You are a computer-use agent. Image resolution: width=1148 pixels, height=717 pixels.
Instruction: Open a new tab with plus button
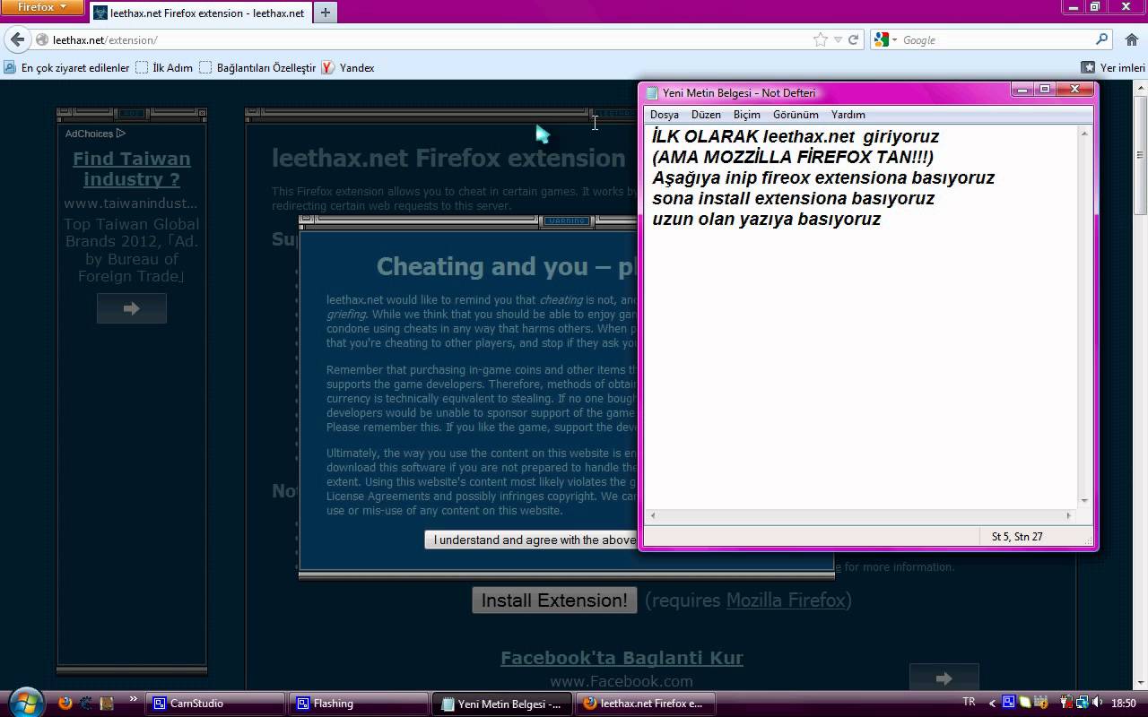click(325, 13)
